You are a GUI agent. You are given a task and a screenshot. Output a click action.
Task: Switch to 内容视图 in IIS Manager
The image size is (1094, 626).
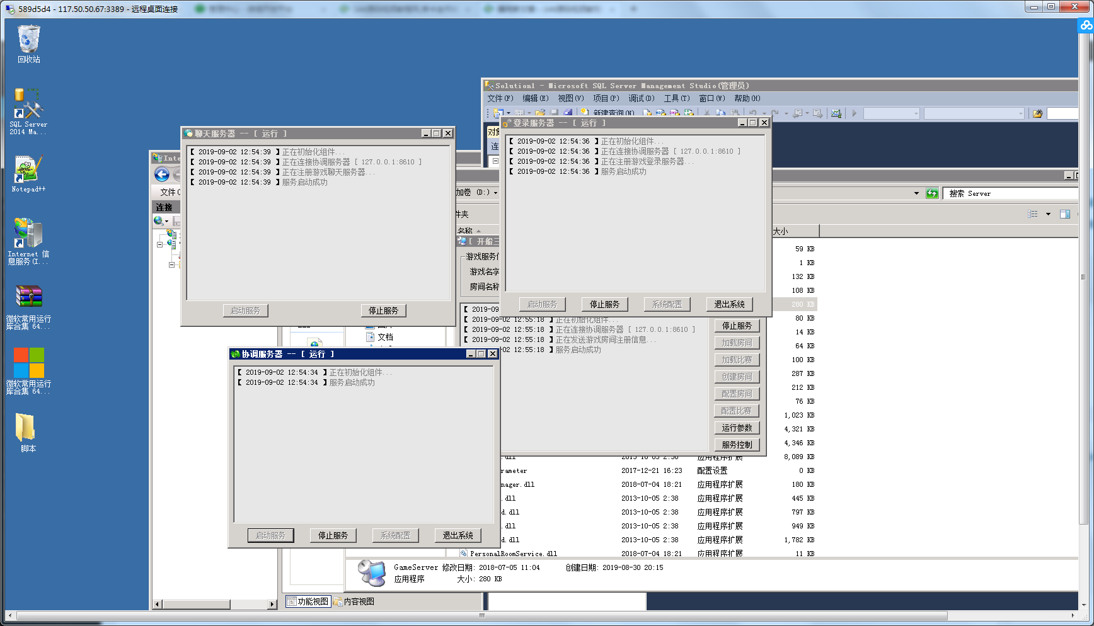(x=354, y=601)
